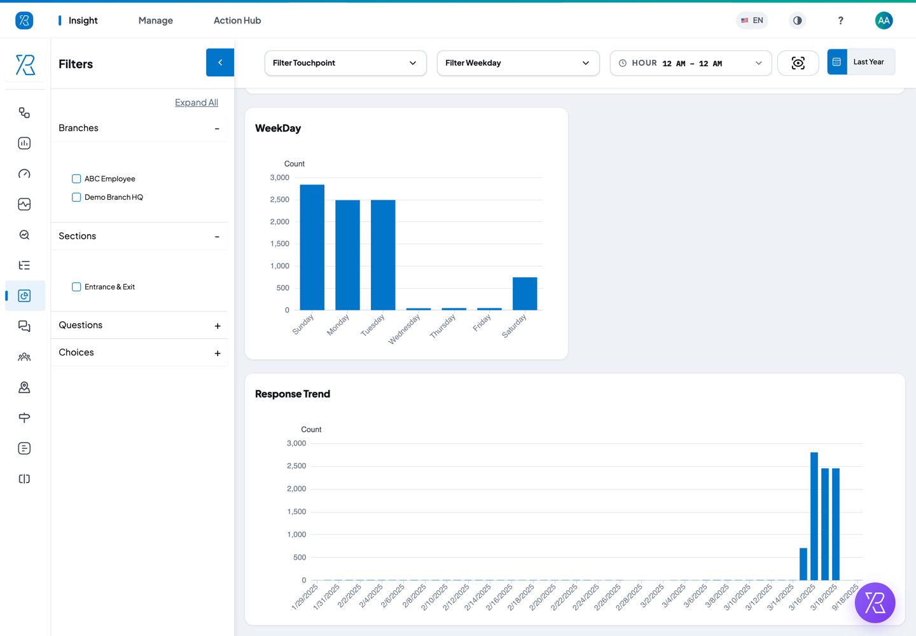Click the Expand All link

197,102
